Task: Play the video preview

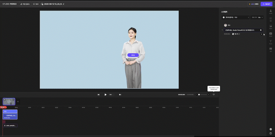Action: [x=105, y=94]
